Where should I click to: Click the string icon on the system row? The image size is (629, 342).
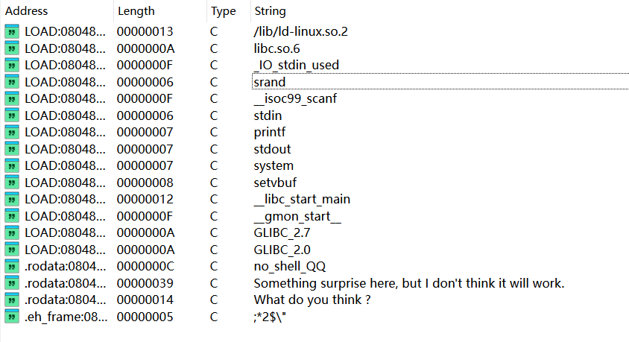tap(12, 165)
